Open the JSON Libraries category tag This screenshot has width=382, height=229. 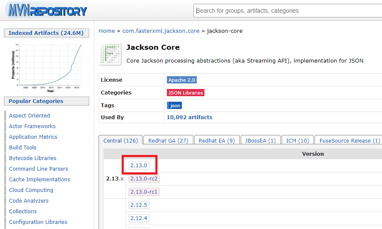click(186, 93)
